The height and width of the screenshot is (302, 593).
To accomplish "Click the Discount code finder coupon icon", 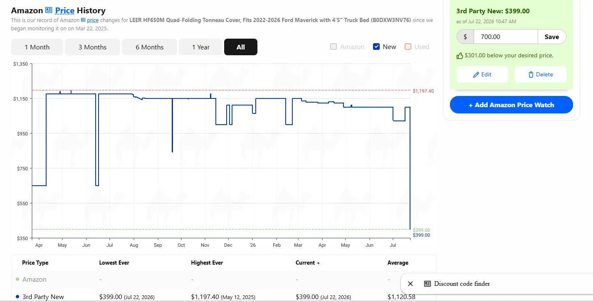I will 427,284.
